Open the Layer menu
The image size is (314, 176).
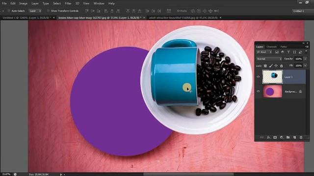(x=35, y=3)
